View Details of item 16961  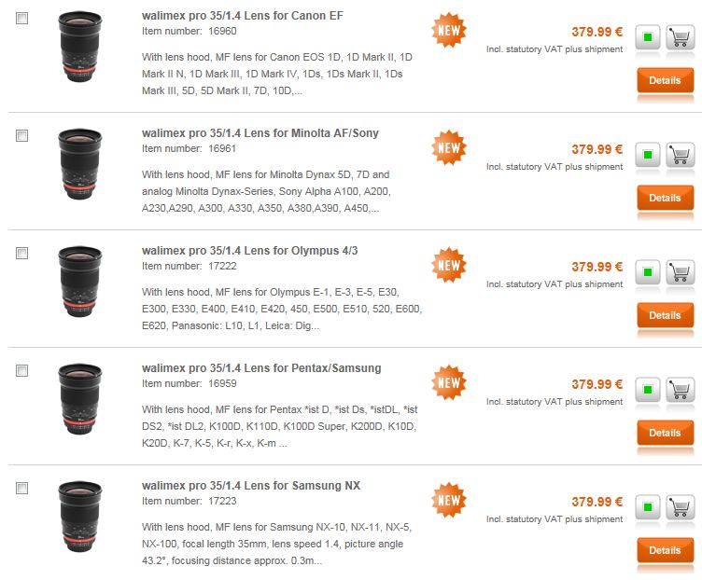pyautogui.click(x=666, y=198)
